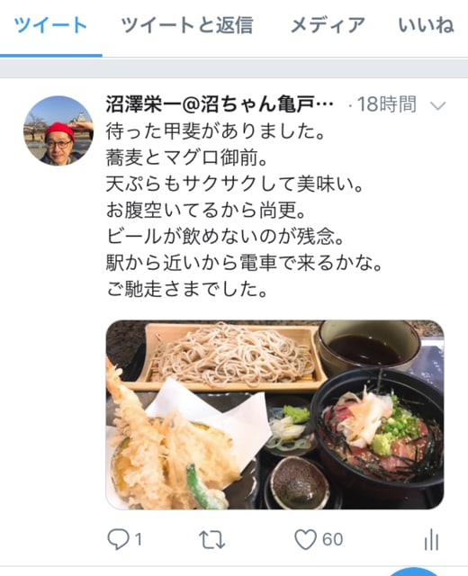Viewport: 468px width, 576px height.
Task: Click the 18時間 timestamp
Action: (386, 104)
